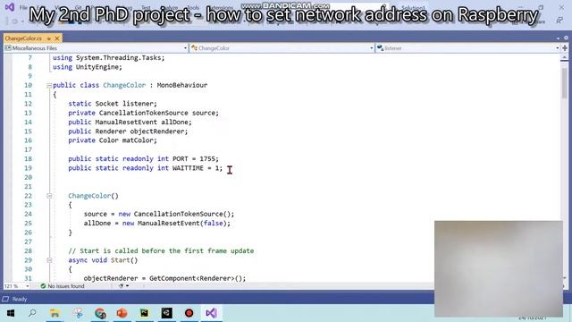Click line number 17 in the gutter
This screenshot has width=572, height=322.
(28, 149)
